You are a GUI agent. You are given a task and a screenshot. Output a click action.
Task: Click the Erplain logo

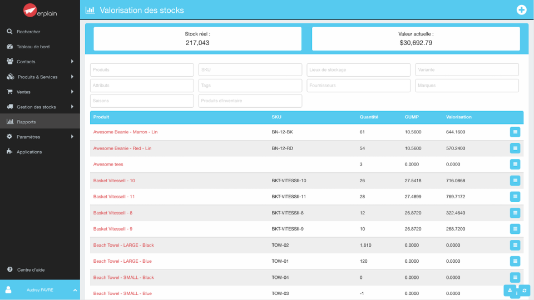[40, 11]
